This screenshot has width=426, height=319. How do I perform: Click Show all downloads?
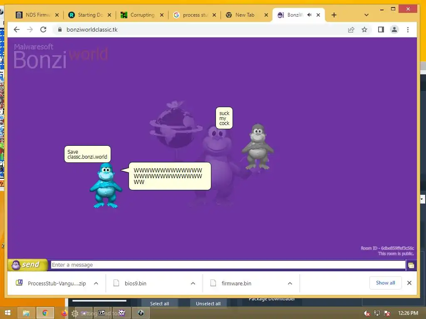point(385,283)
